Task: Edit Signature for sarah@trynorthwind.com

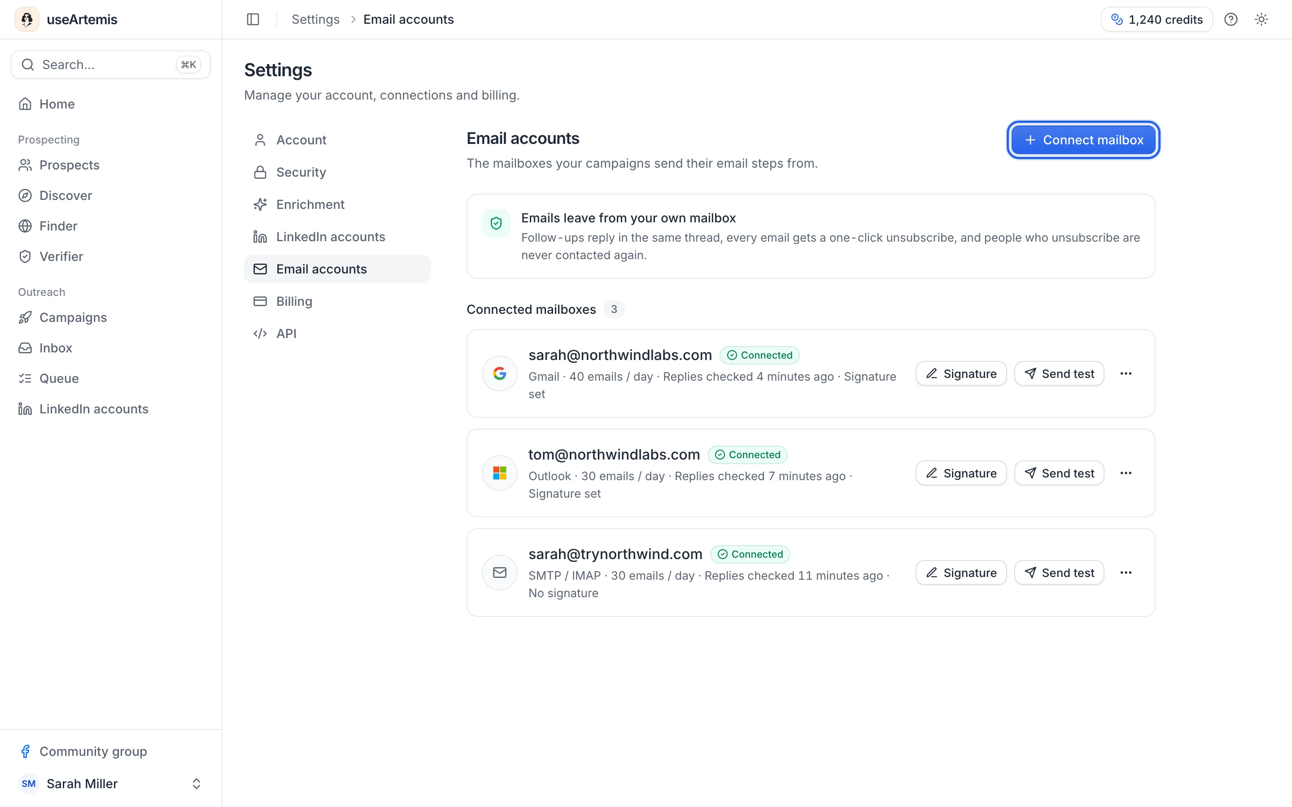Action: tap(961, 573)
